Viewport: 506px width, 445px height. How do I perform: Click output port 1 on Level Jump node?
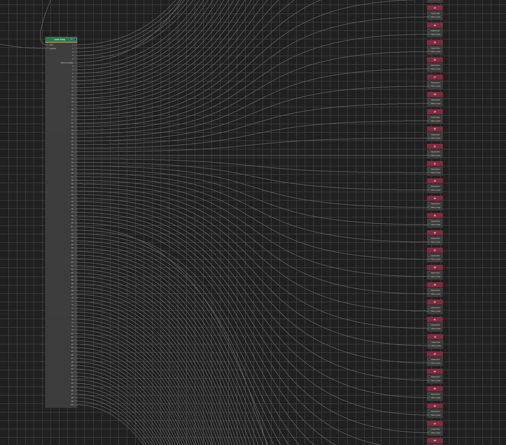pos(75,45)
